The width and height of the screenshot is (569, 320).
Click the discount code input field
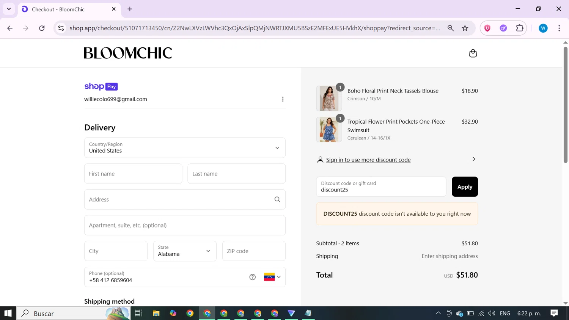click(x=381, y=187)
